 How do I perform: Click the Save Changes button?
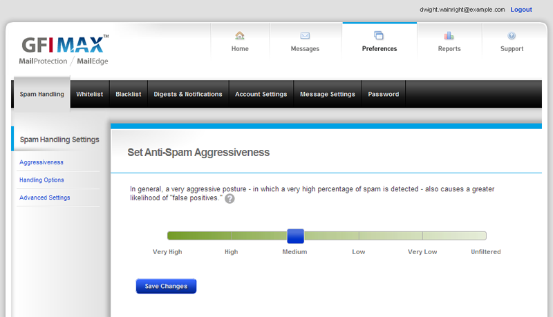(x=166, y=286)
